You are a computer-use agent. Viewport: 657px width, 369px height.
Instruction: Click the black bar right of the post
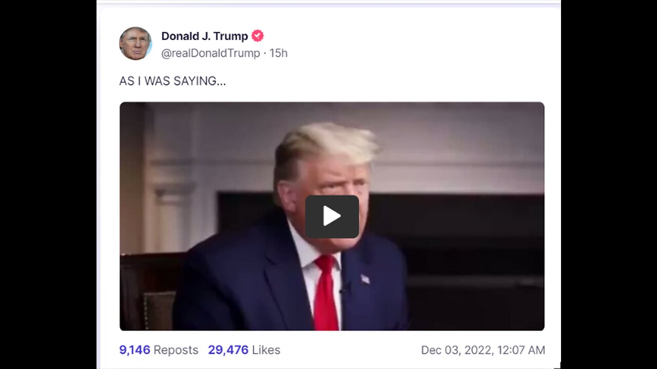point(609,184)
